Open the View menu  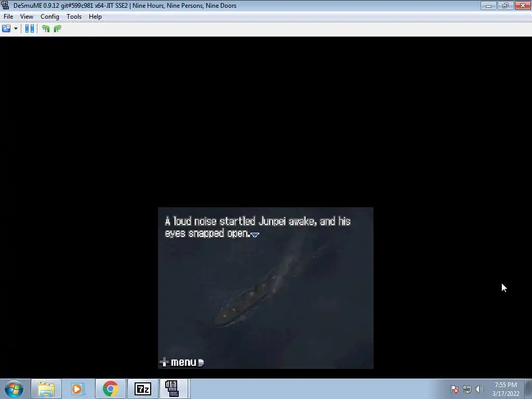[x=26, y=17]
